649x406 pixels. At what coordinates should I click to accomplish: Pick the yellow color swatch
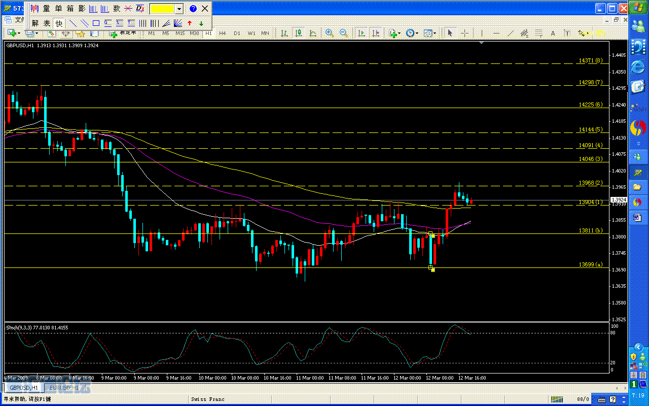(x=162, y=9)
